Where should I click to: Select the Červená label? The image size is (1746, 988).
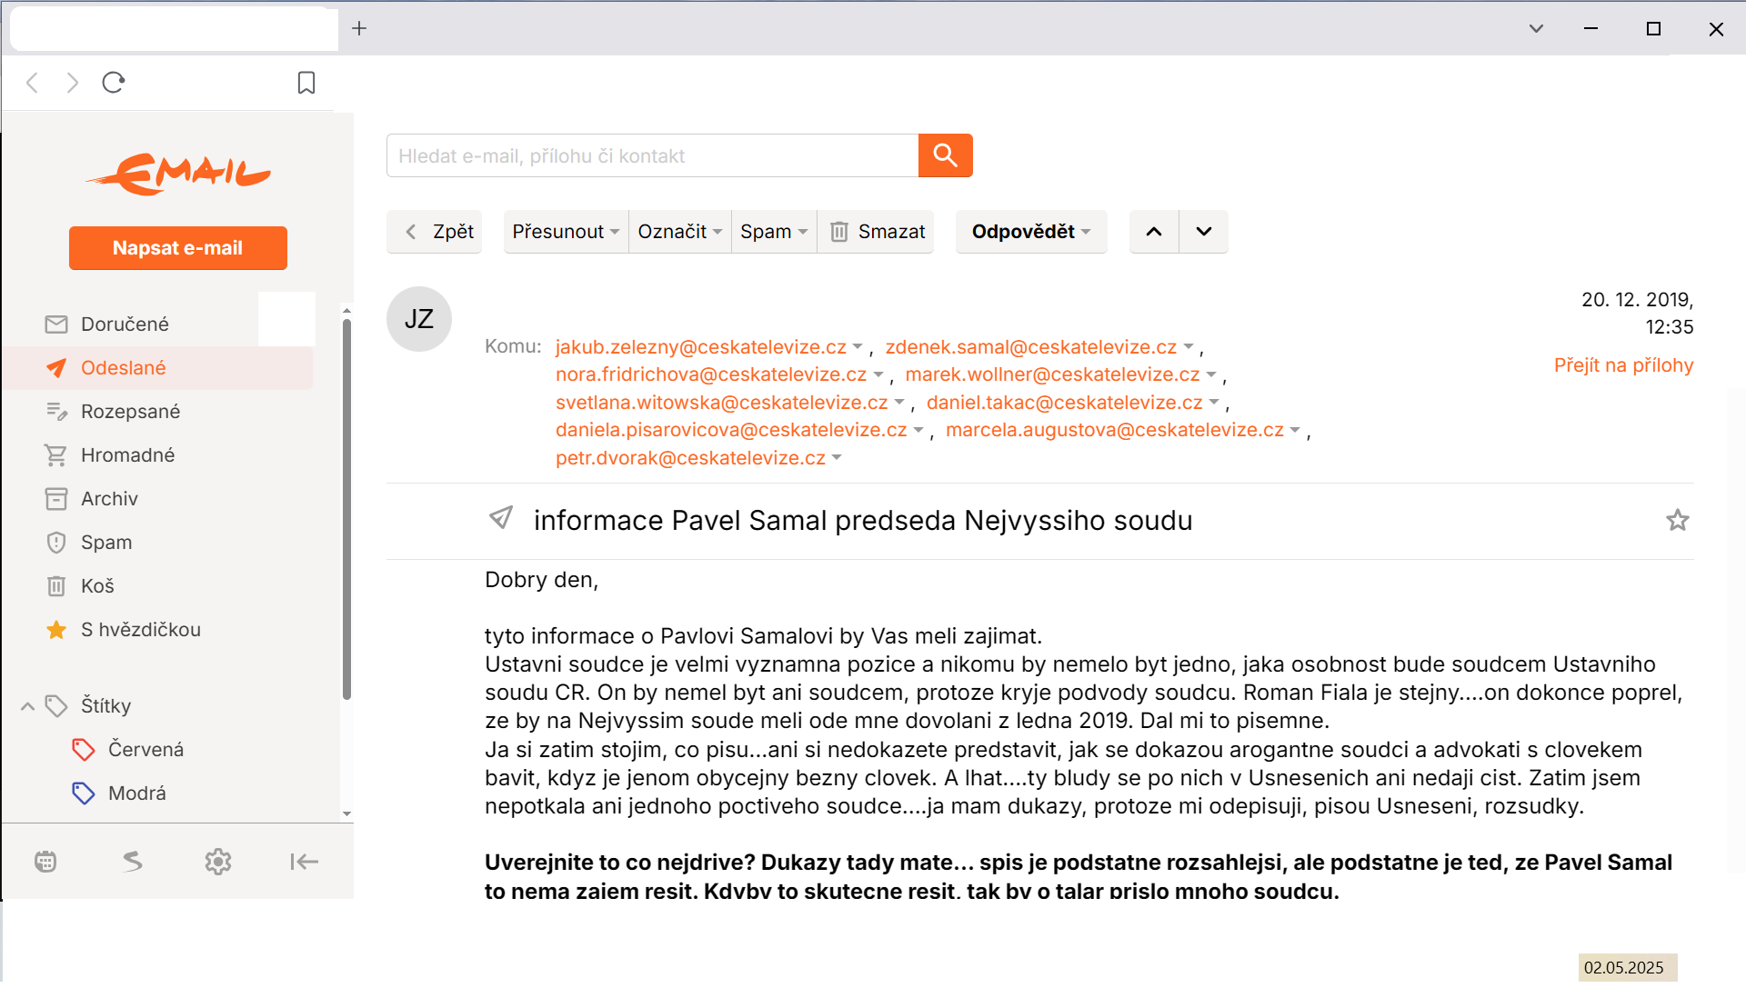click(x=145, y=749)
